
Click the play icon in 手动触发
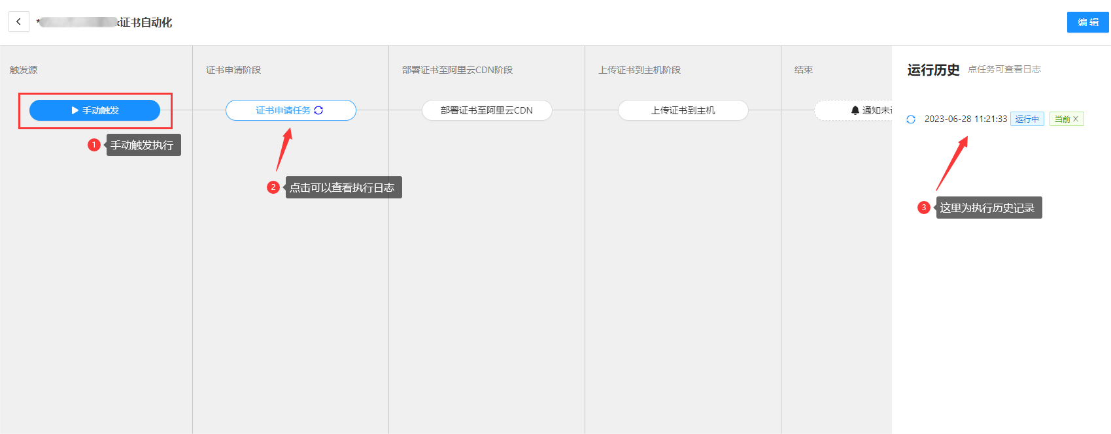pyautogui.click(x=75, y=110)
